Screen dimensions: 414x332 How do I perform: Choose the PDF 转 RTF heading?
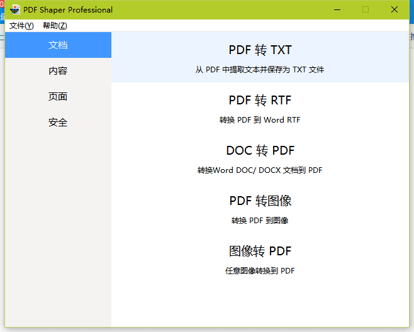(x=260, y=101)
